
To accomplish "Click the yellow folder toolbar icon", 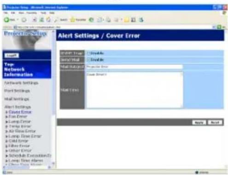I will point(127,20).
